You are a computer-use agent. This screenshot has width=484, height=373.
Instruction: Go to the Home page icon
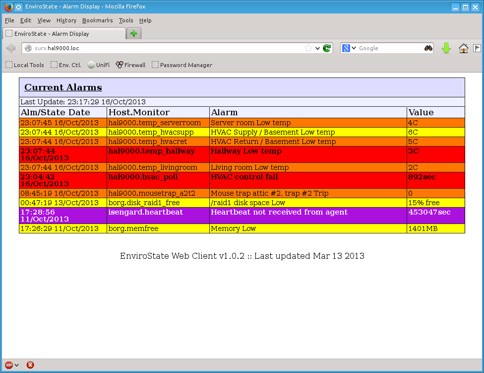pyautogui.click(x=464, y=48)
